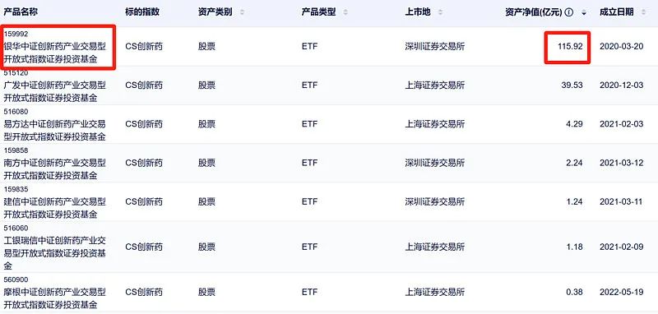Sort by 上市地 column arrows

point(440,12)
